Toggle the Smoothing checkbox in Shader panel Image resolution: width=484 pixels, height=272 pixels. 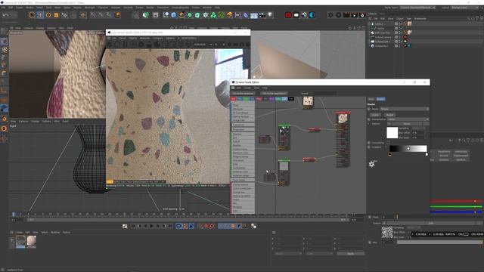pyautogui.click(x=388, y=143)
